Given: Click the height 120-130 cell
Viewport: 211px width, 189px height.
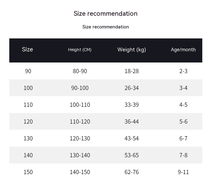Looking at the screenshot, I should [80, 138].
